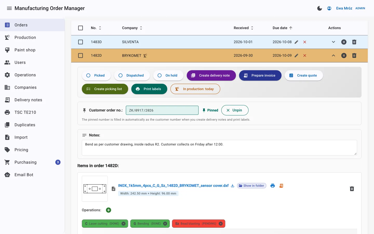Select the checkbox for order 1482D
The width and height of the screenshot is (374, 234).
[x=81, y=55]
